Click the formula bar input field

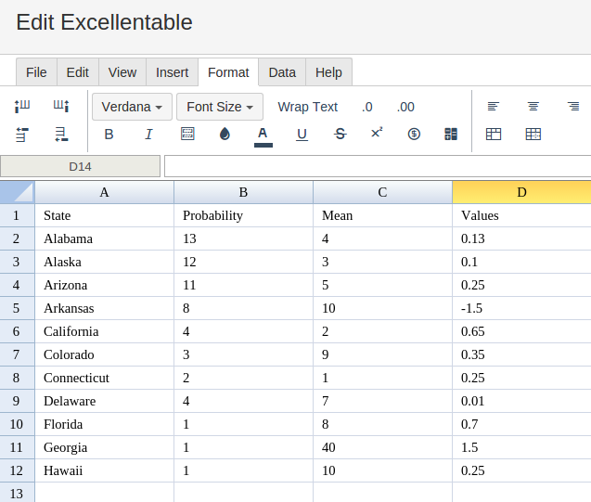[378, 166]
